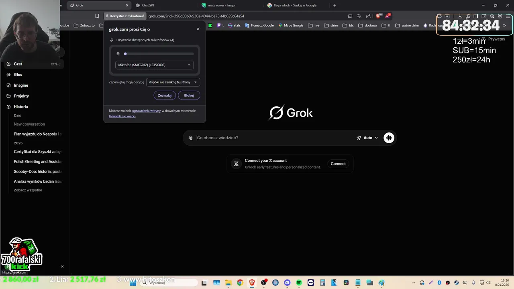Switch to the flaga włoch Google tab

pos(296,5)
